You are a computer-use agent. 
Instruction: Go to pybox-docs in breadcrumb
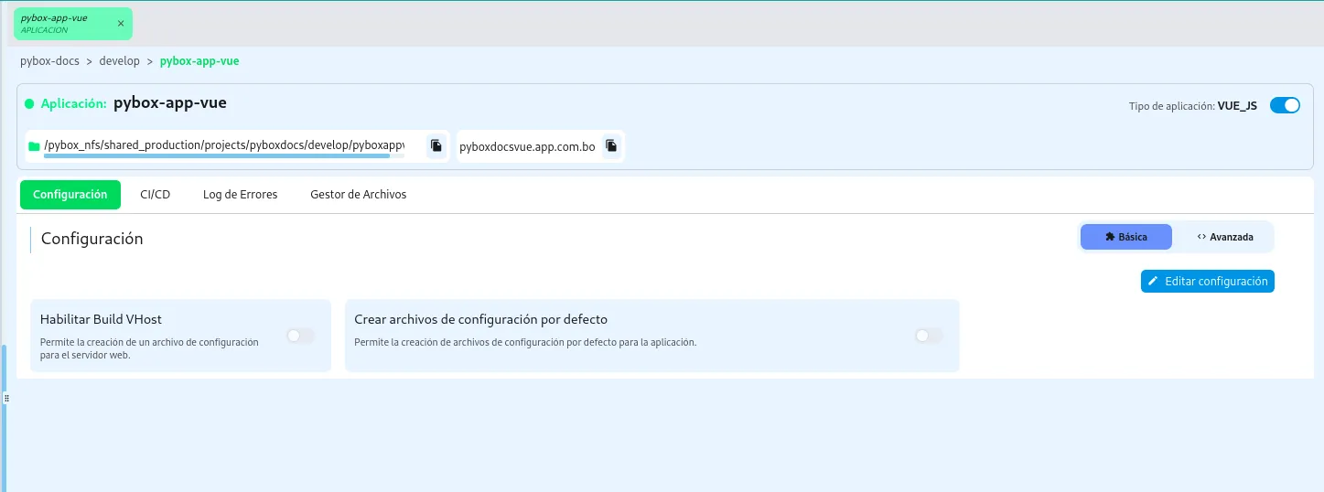click(x=49, y=61)
